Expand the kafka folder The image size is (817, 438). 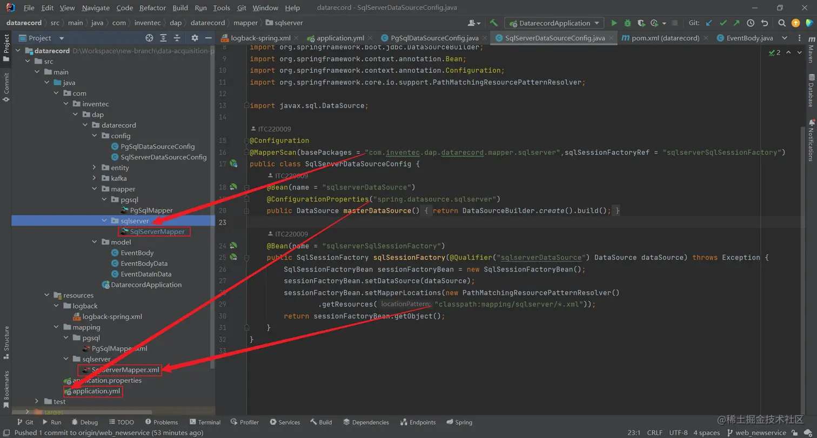[x=94, y=178]
